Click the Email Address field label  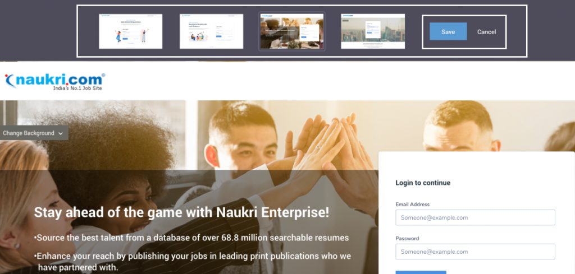point(412,204)
